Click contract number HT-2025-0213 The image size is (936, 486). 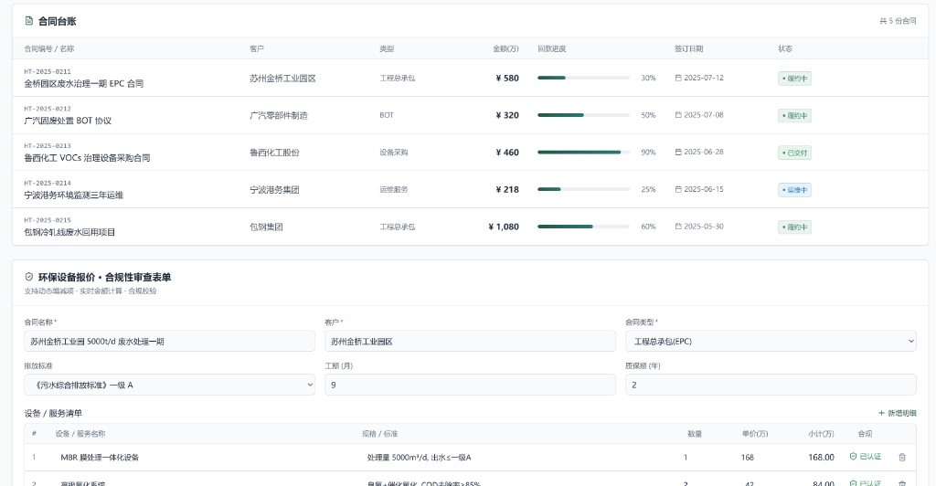48,145
